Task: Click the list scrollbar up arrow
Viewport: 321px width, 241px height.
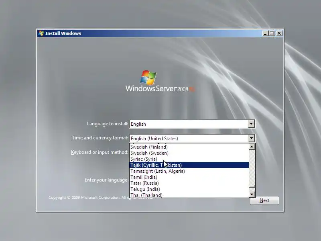Action: tap(252, 147)
